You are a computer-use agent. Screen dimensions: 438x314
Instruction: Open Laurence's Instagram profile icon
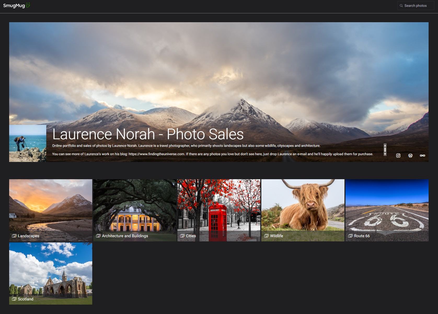(x=398, y=155)
